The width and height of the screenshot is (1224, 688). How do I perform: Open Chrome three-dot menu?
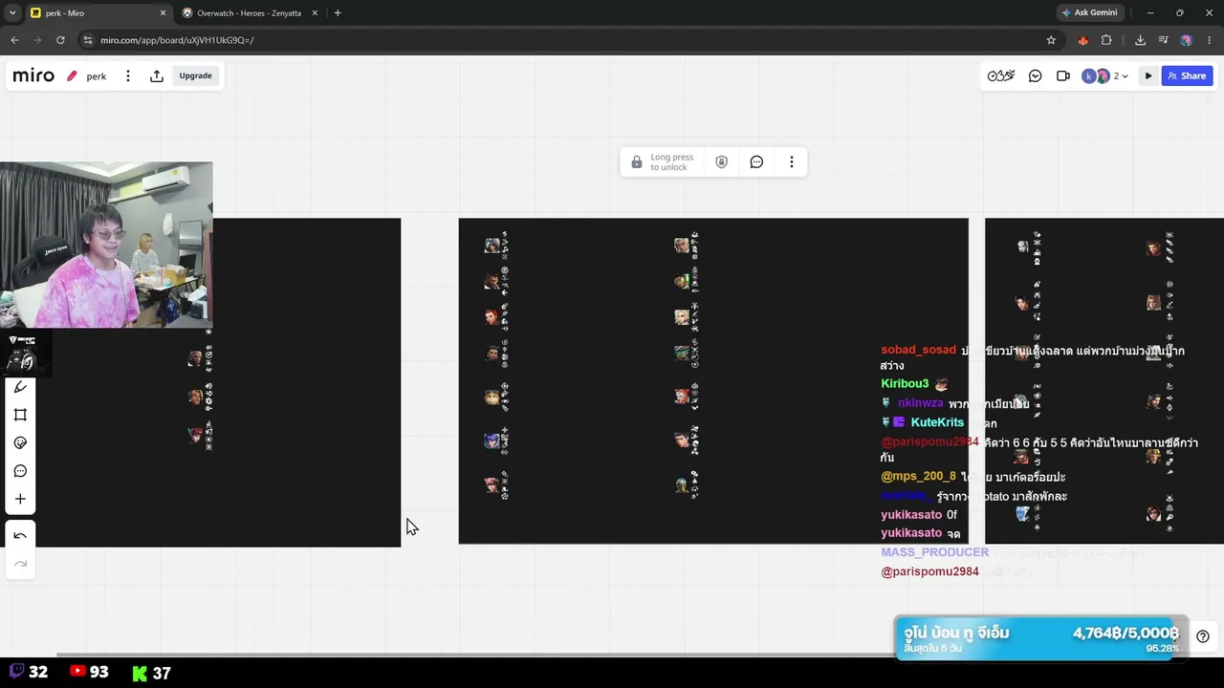point(1210,40)
